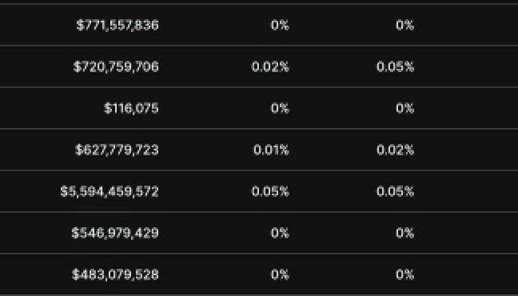518x296 pixels.
Task: Click the $116,075 value cell
Action: point(131,108)
